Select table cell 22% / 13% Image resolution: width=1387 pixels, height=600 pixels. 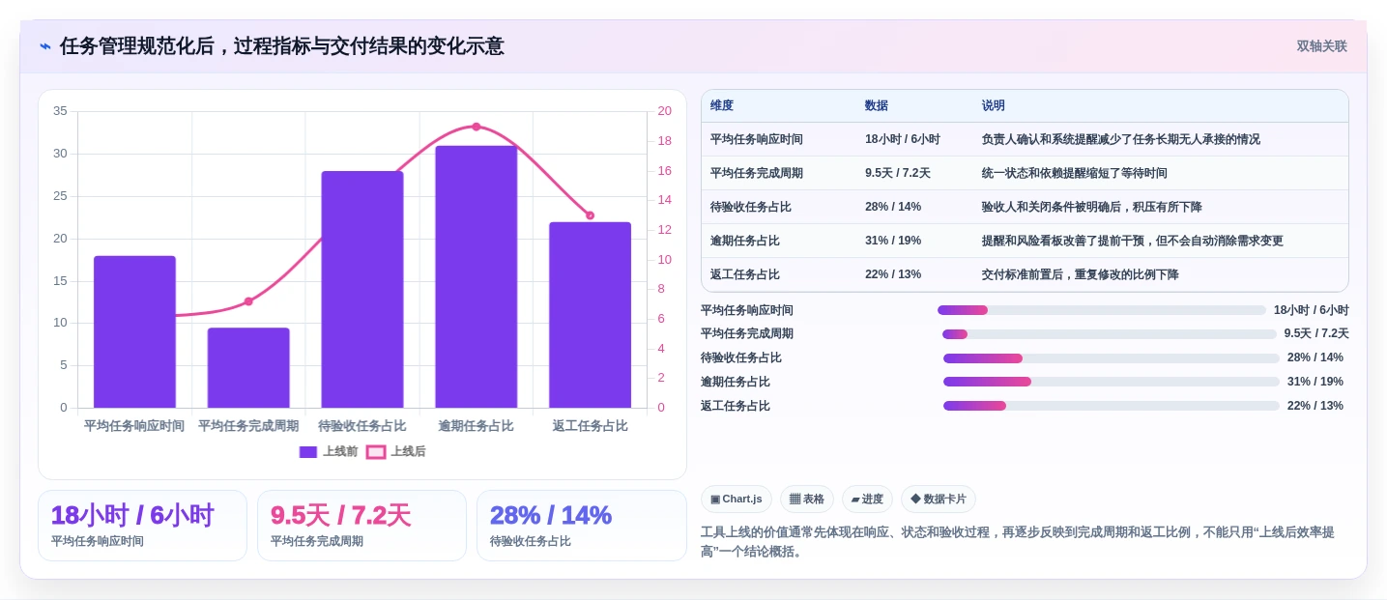pos(893,274)
